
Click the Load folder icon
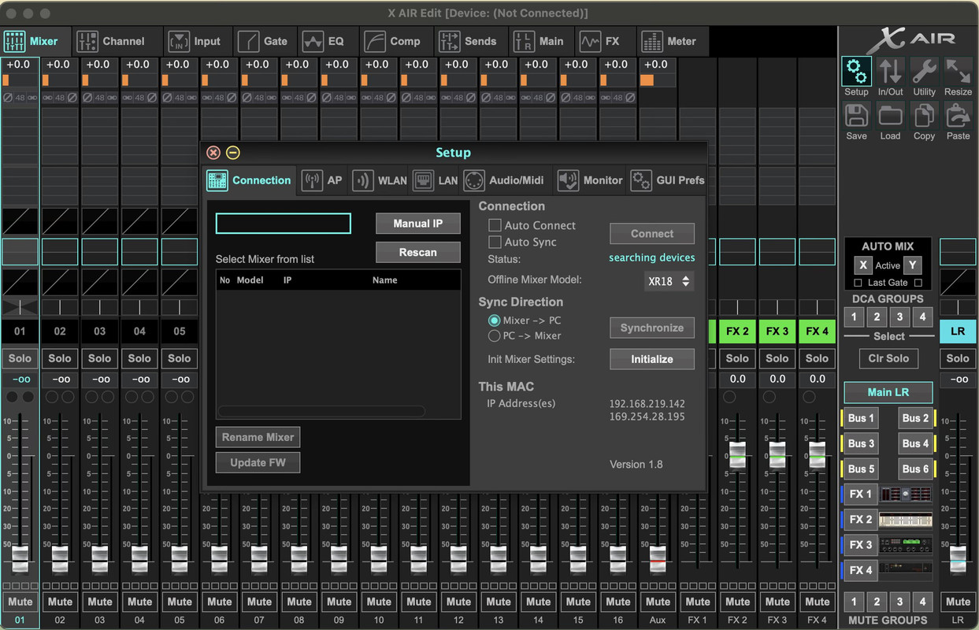[x=890, y=116]
